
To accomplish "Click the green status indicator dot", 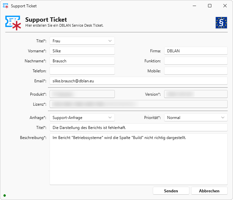I will [5, 195].
